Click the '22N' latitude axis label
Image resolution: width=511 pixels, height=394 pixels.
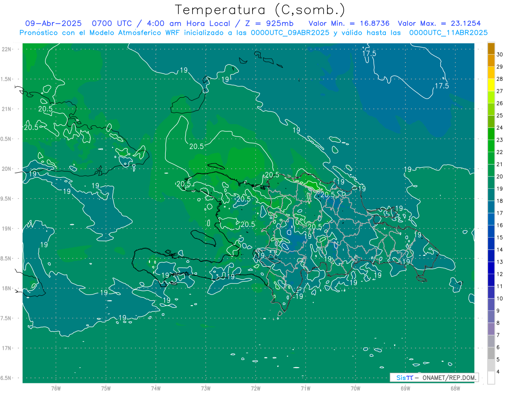click(6, 49)
